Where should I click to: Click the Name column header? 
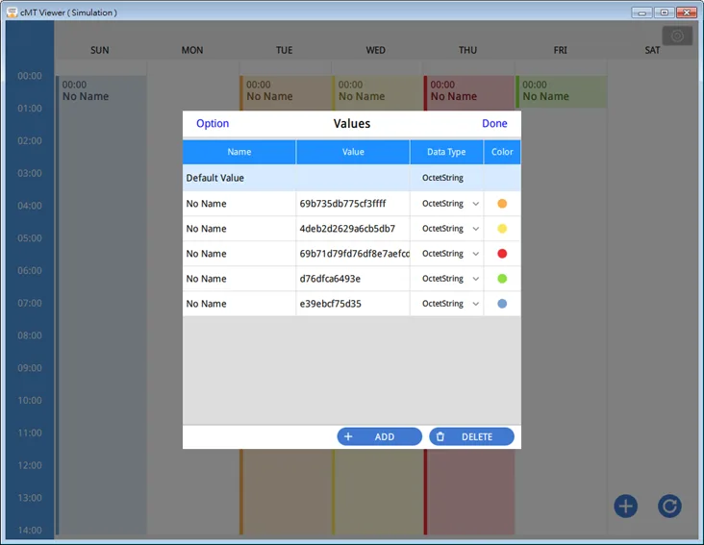click(239, 152)
